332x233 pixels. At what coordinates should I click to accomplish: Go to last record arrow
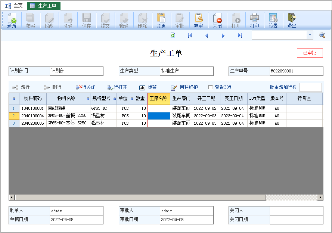tap(240, 35)
